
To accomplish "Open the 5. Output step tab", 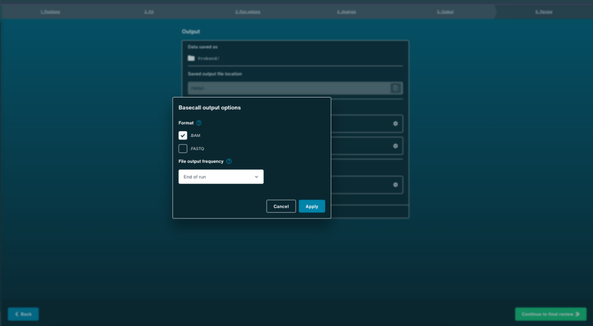I will coord(445,12).
